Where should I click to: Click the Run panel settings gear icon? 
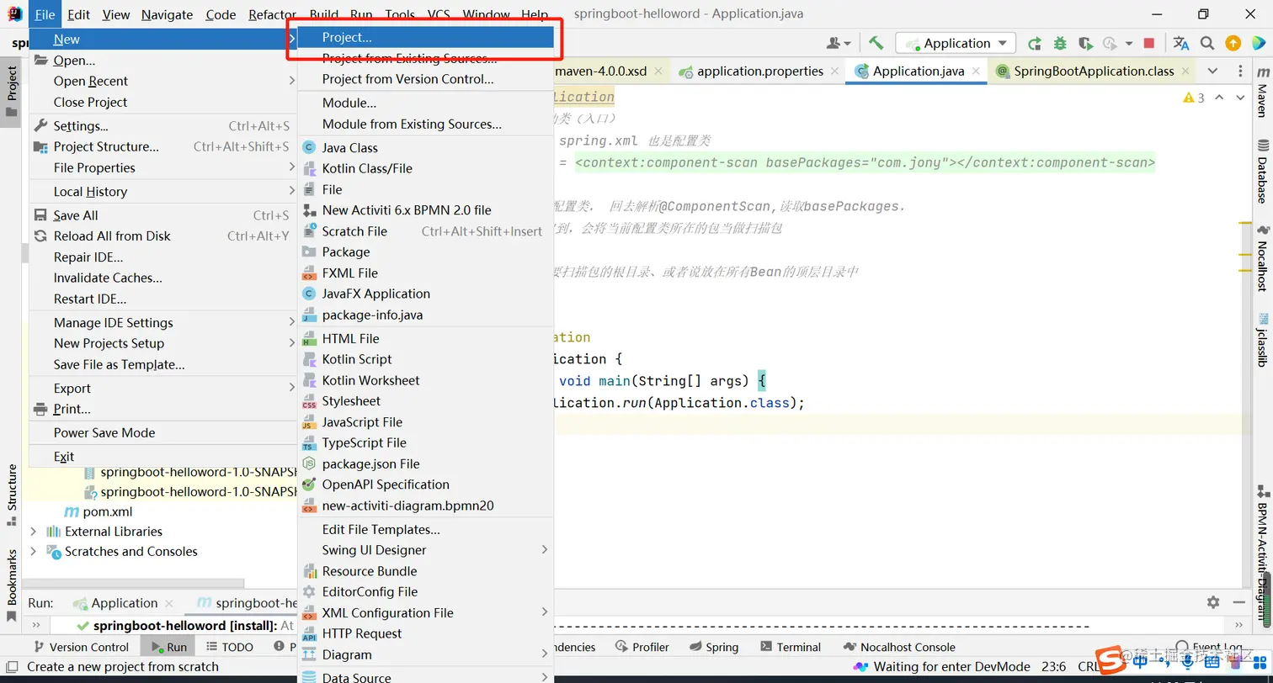coord(1213,602)
